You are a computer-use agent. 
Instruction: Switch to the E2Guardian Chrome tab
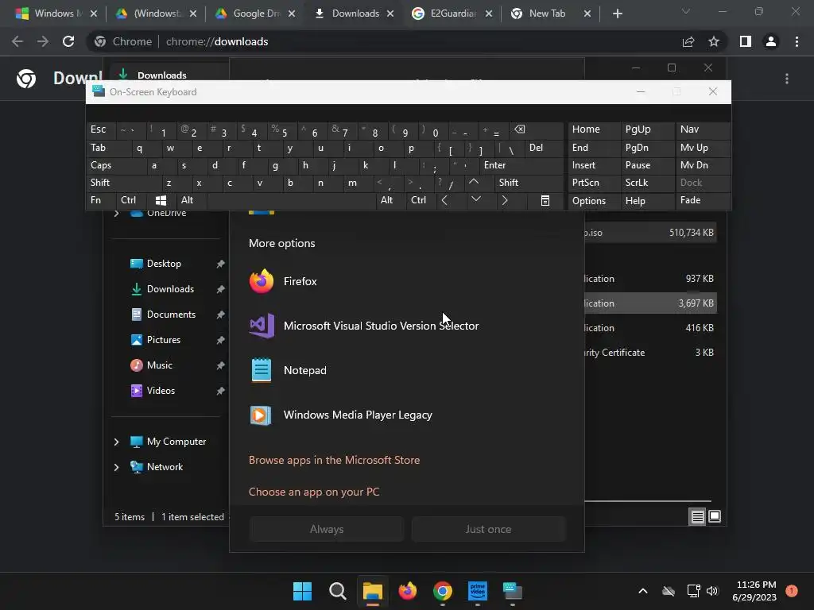[452, 14]
